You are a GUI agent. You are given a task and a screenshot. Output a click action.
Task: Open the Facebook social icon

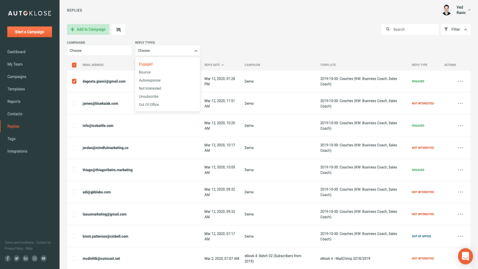[8, 258]
